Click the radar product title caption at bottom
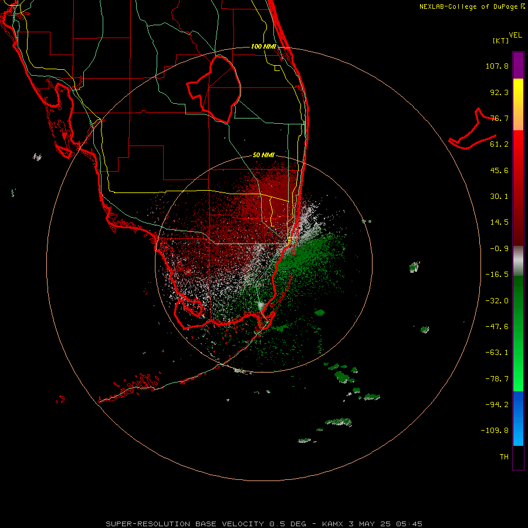Screen dimensions: 528x528 click(x=264, y=524)
